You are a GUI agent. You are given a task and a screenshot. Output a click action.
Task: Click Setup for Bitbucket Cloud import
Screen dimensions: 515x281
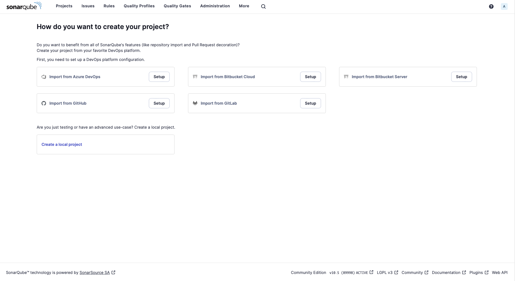(311, 77)
